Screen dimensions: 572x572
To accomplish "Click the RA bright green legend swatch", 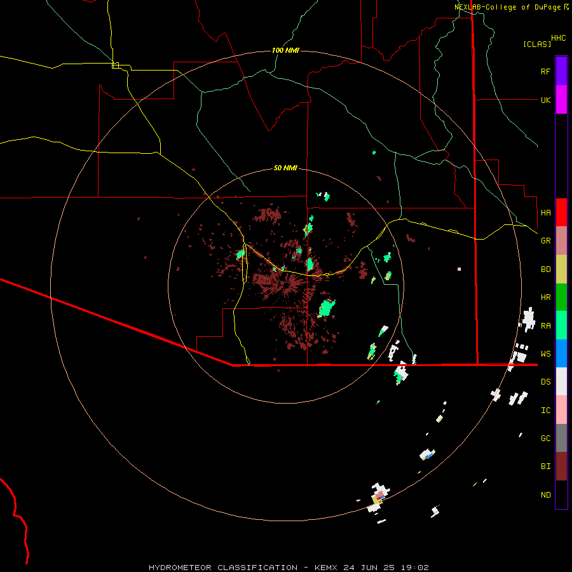I will point(561,325).
